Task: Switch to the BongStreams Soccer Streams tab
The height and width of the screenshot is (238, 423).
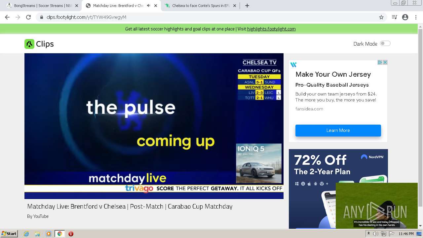Action: 41,6
